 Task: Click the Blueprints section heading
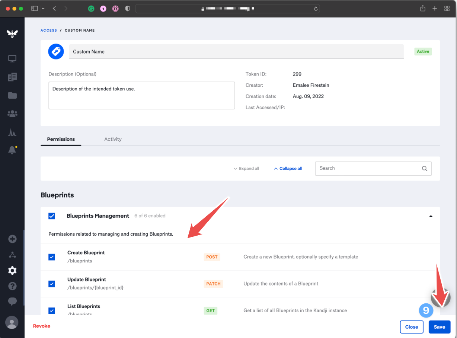coord(57,195)
